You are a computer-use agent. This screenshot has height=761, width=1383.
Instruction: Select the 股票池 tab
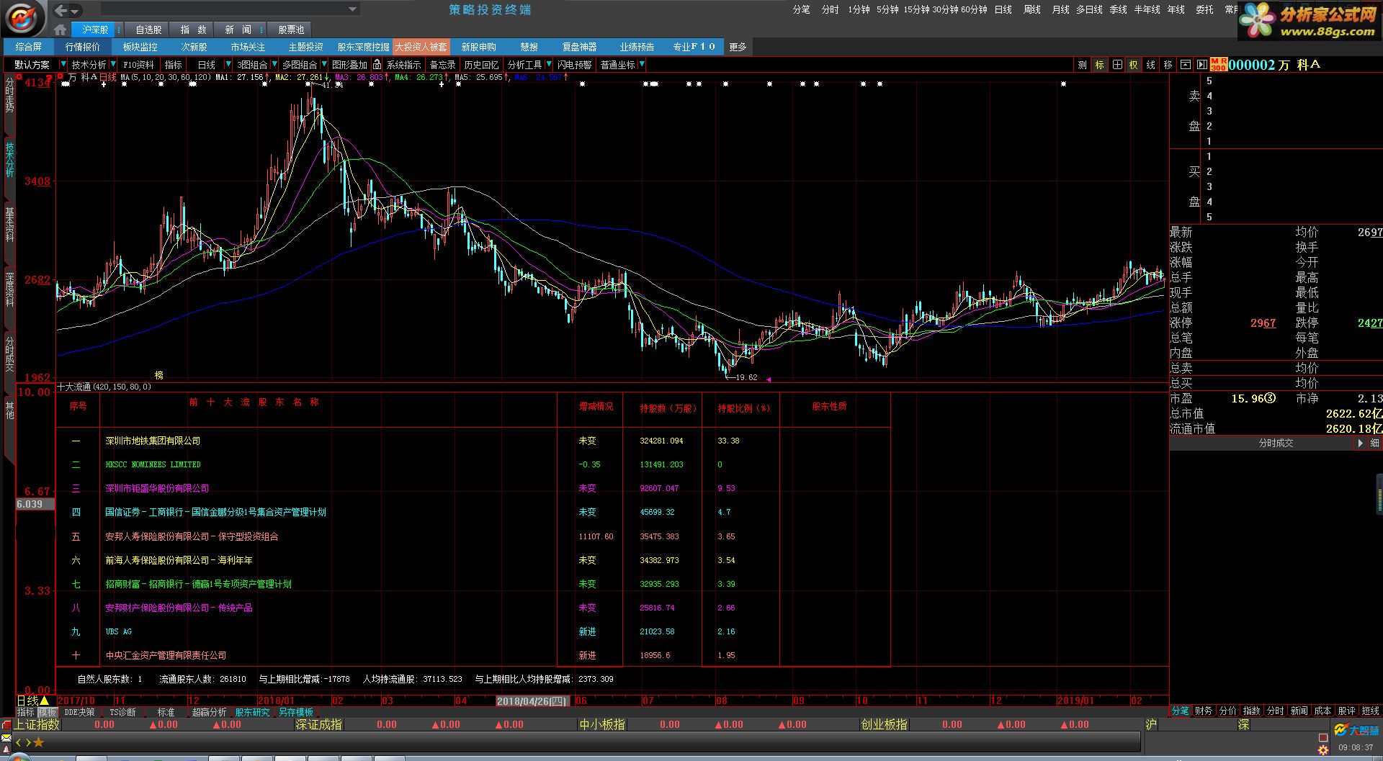pyautogui.click(x=291, y=30)
